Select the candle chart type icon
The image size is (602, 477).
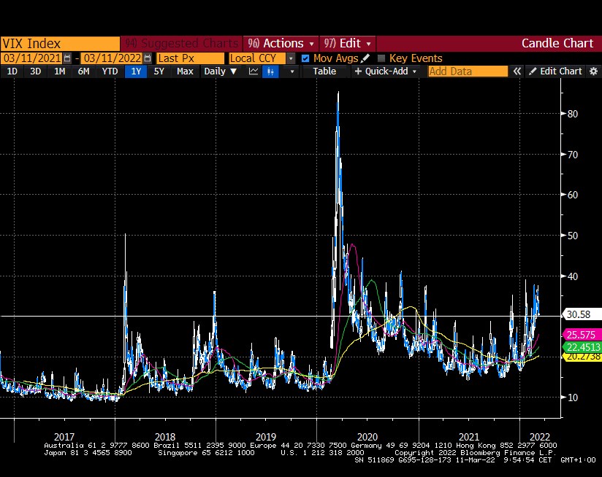click(270, 71)
